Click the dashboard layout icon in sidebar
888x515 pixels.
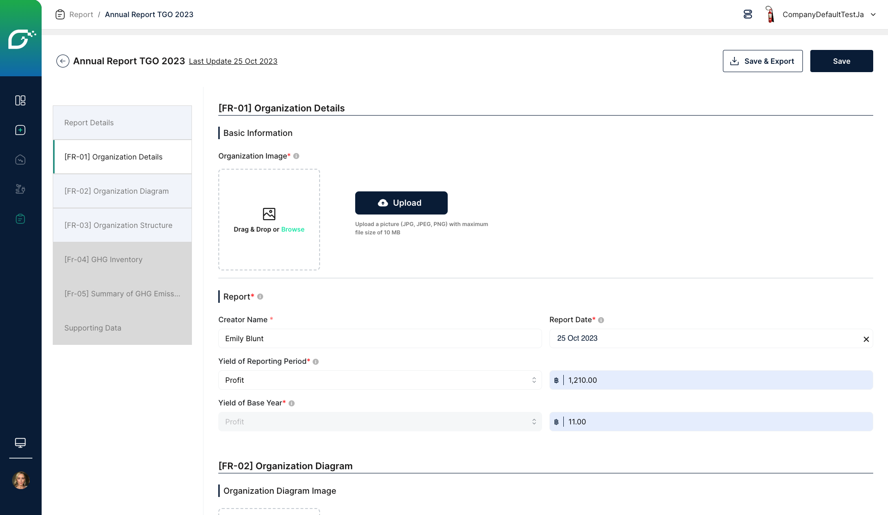click(x=20, y=100)
